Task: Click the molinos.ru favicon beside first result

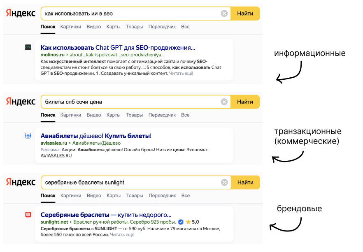Action: point(28,47)
